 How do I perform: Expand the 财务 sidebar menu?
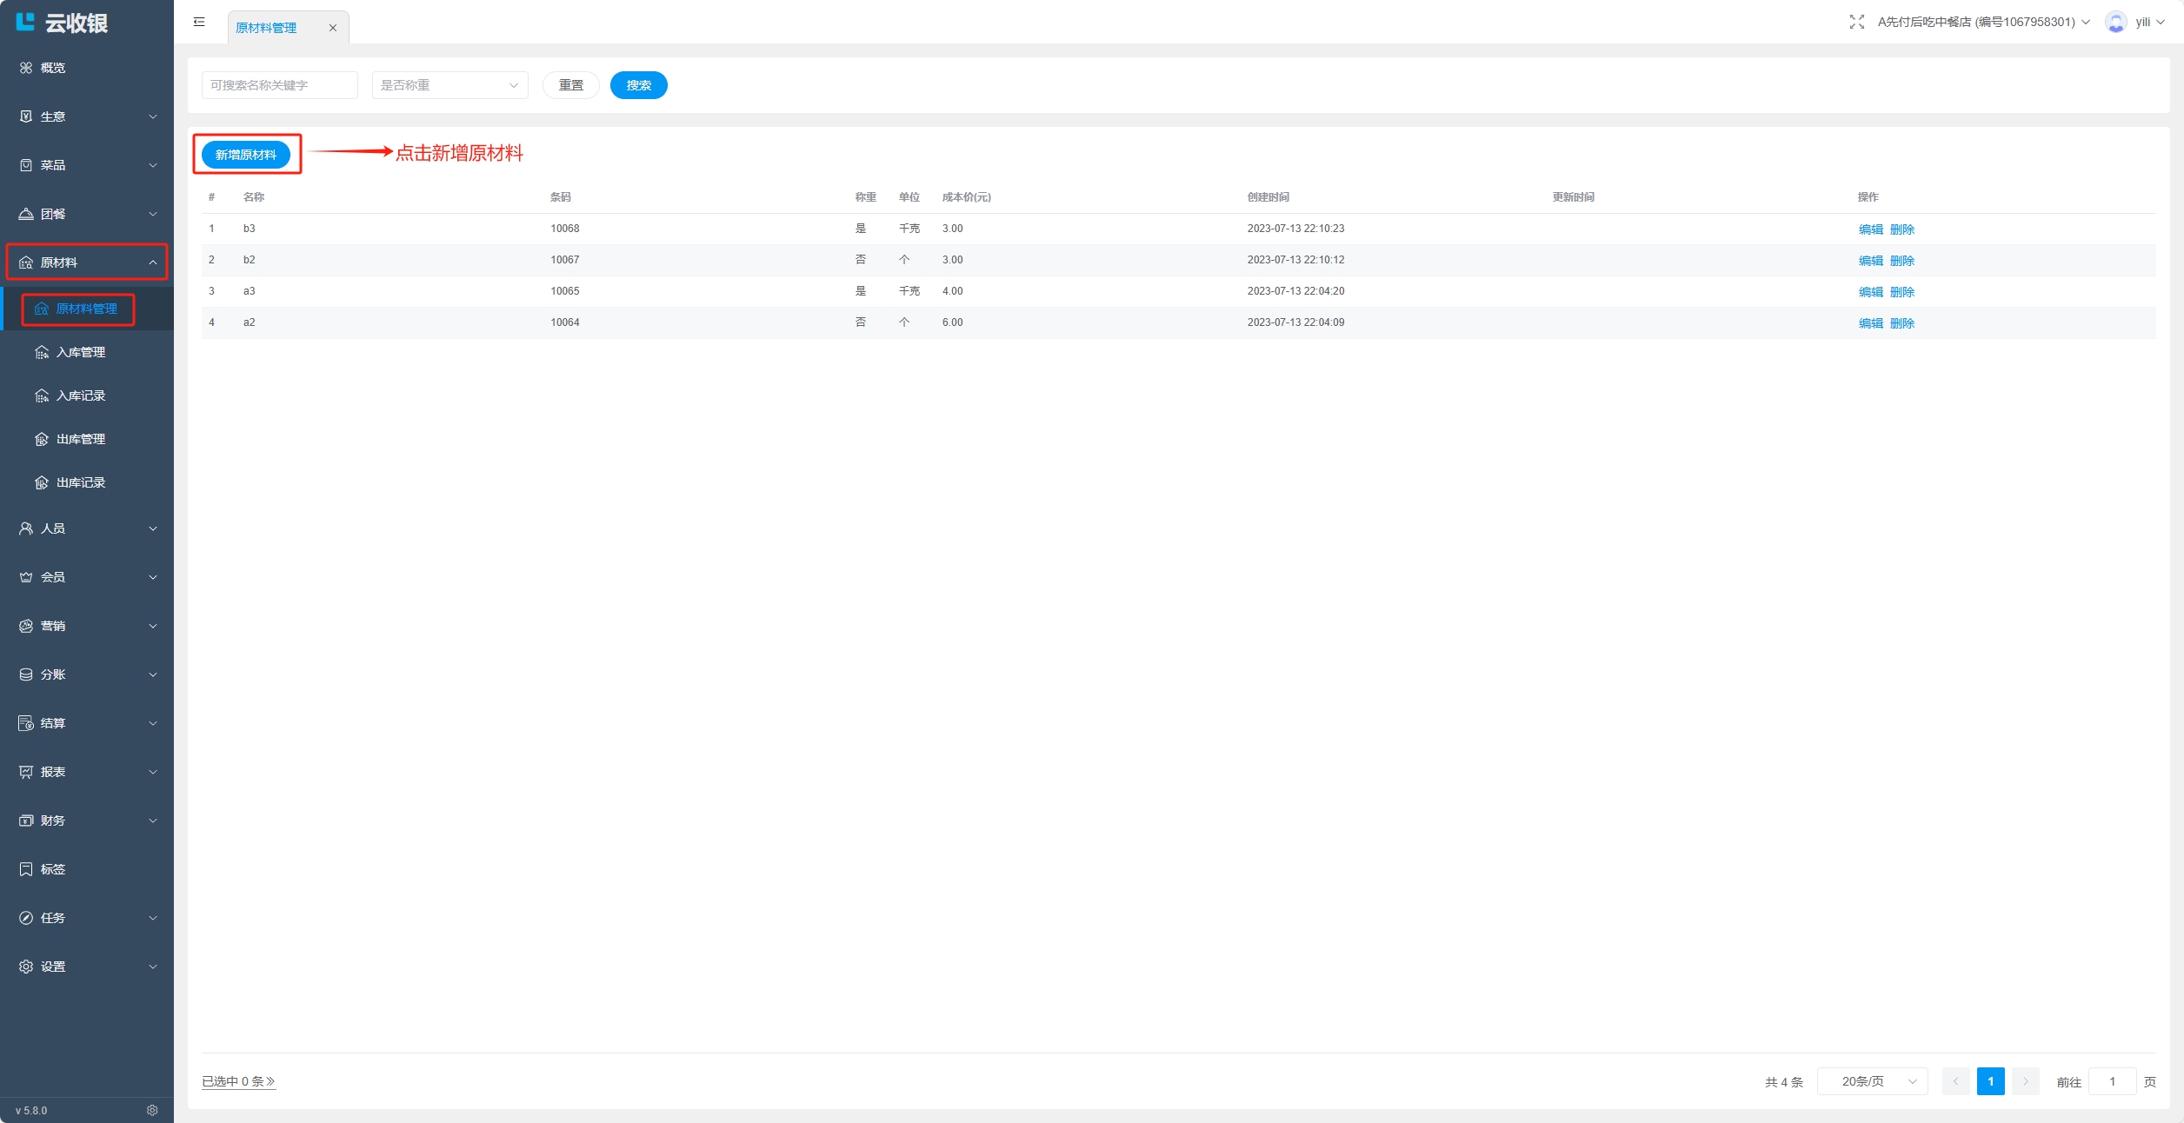(x=87, y=821)
